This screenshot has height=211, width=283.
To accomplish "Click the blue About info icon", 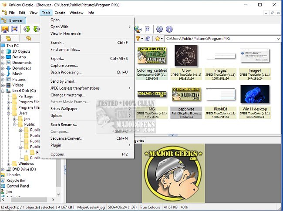I will point(169,29).
